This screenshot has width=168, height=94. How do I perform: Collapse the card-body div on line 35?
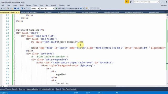click(x=14, y=54)
